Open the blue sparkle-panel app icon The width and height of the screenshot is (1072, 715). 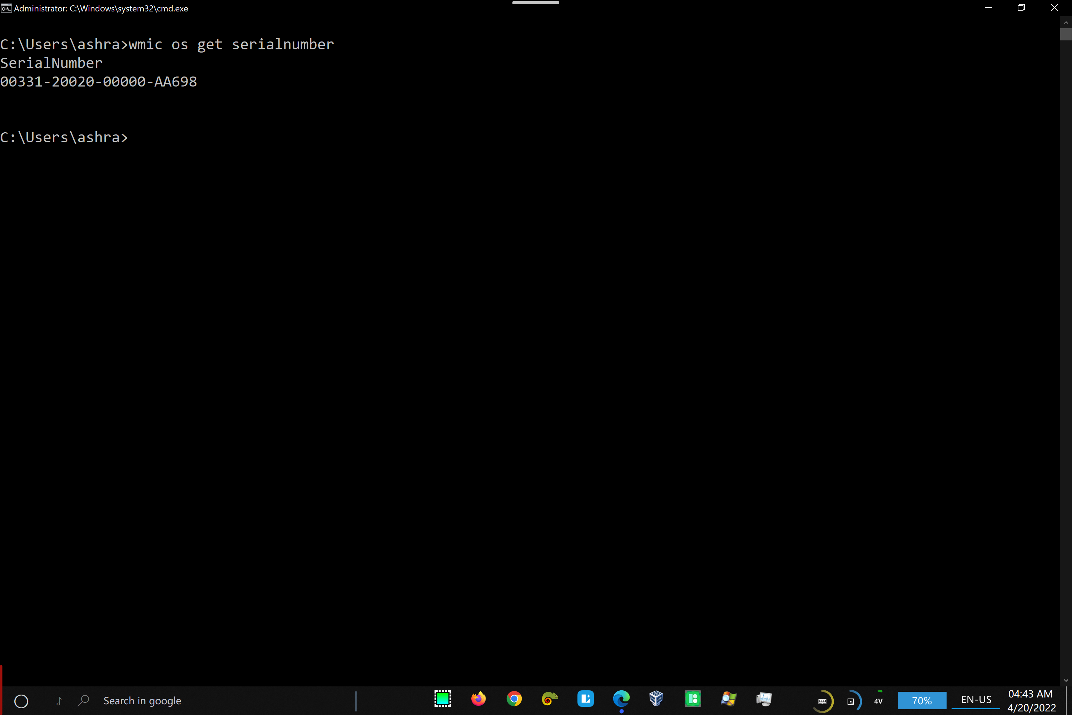pyautogui.click(x=586, y=699)
